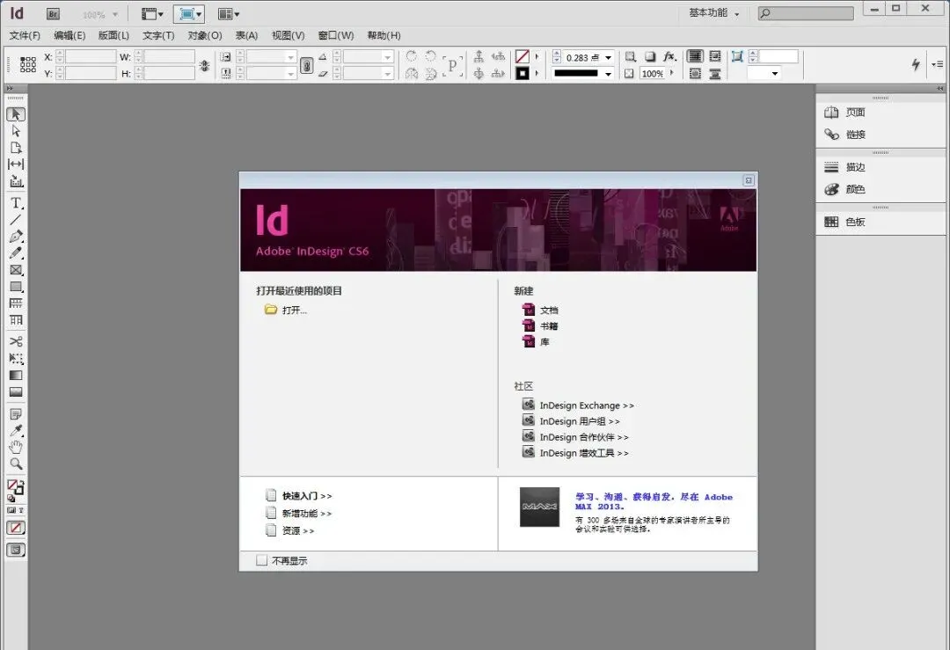Select the Hand tool

[x=16, y=448]
